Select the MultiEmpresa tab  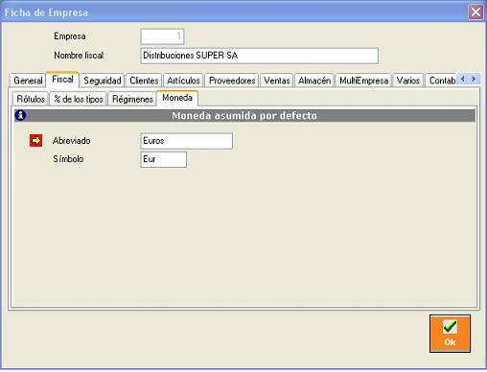pyautogui.click(x=363, y=81)
